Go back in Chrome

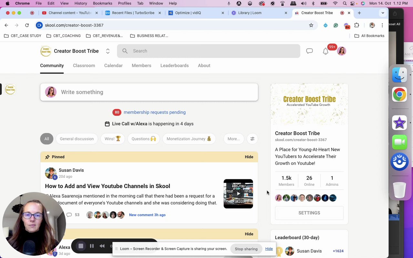[x=6, y=25]
